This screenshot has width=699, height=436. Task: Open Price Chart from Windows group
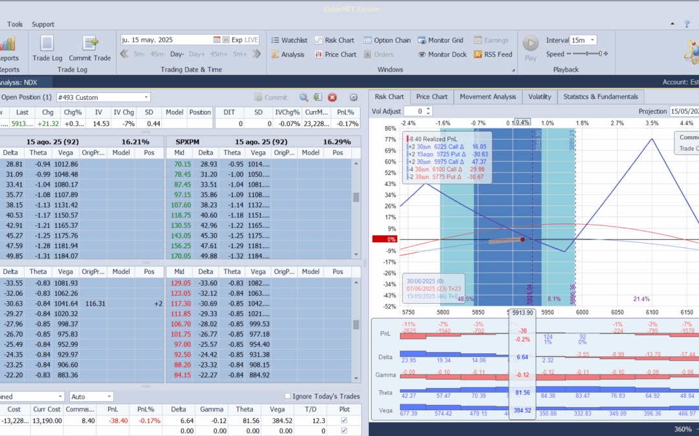(336, 54)
